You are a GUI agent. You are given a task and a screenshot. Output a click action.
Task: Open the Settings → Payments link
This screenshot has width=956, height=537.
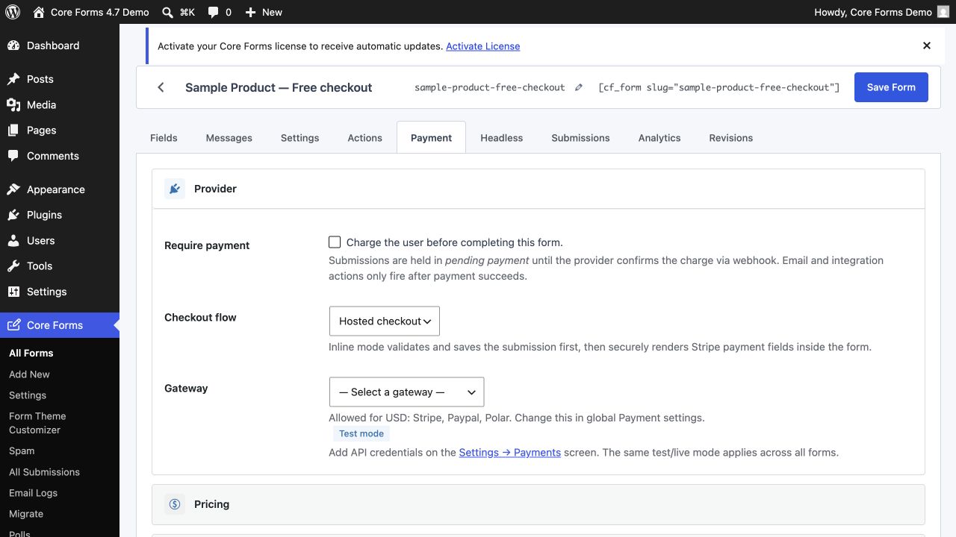(x=510, y=452)
